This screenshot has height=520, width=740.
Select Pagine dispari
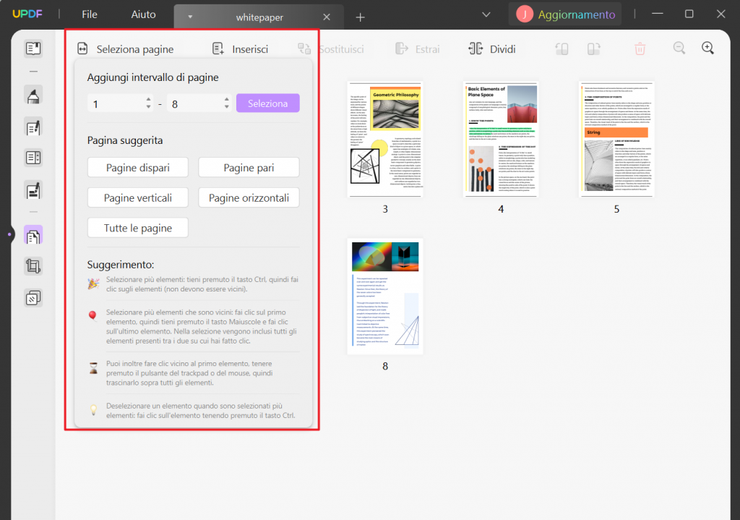(137, 167)
